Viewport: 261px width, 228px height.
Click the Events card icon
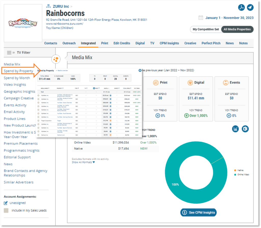coord(226,83)
